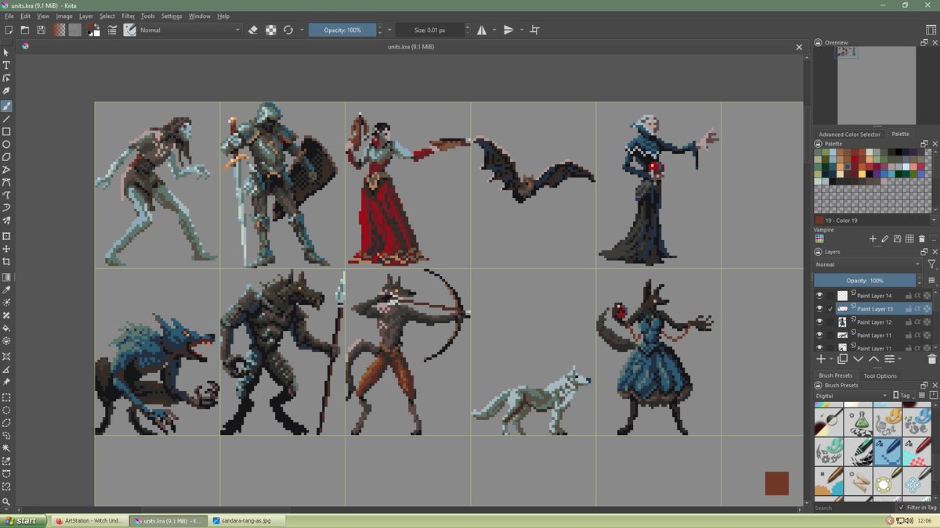Image resolution: width=940 pixels, height=528 pixels.
Task: Select the Transform tool
Action: pyautogui.click(x=6, y=236)
